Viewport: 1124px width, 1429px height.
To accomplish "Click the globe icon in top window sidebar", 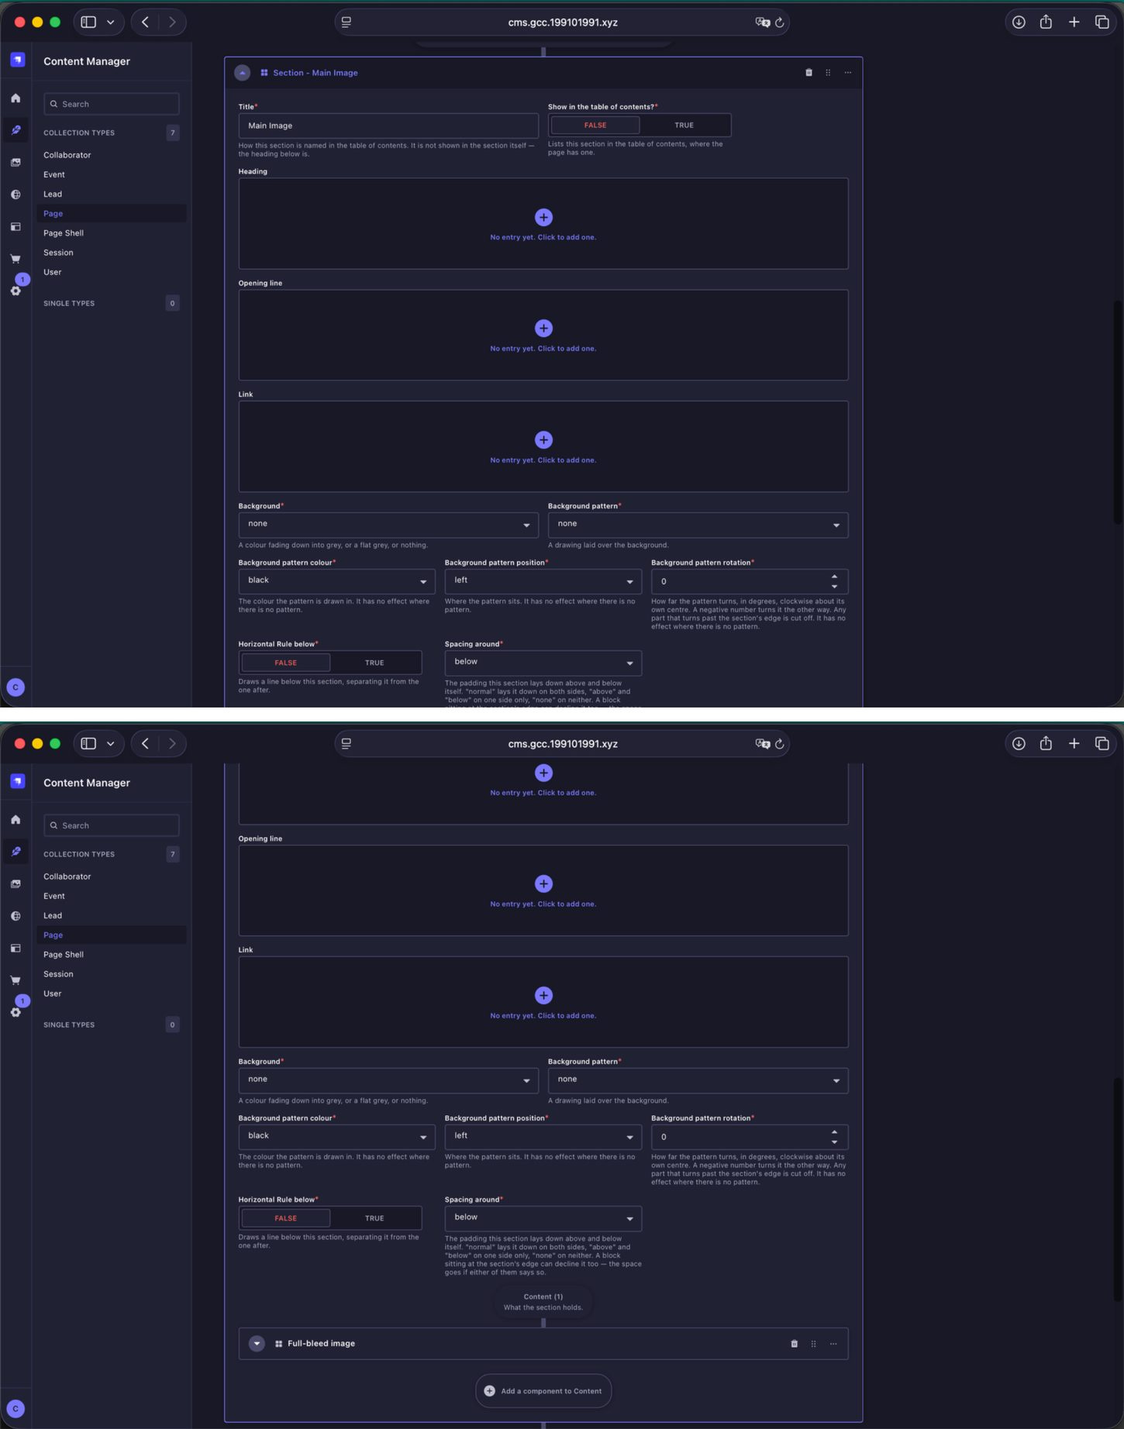I will click(16, 195).
